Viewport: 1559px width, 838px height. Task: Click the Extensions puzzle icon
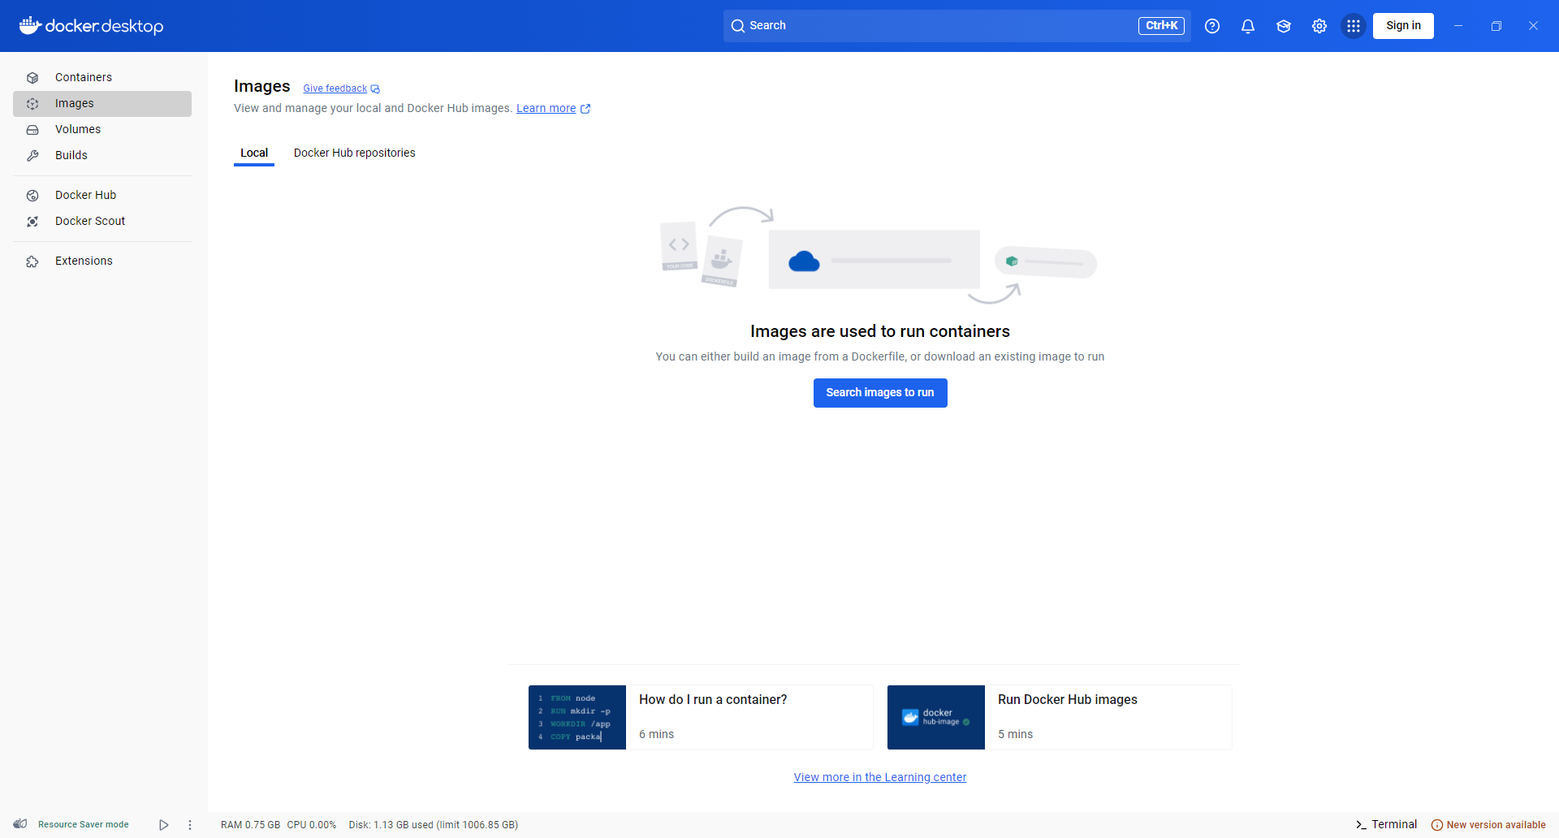tap(32, 261)
